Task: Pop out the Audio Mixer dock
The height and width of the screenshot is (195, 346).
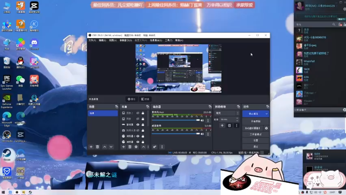Action: coord(210,107)
